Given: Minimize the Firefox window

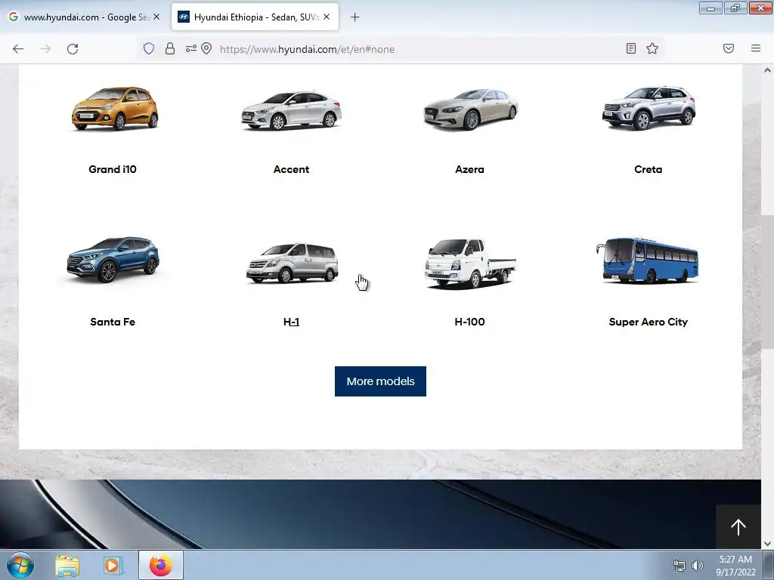Looking at the screenshot, I should [711, 8].
